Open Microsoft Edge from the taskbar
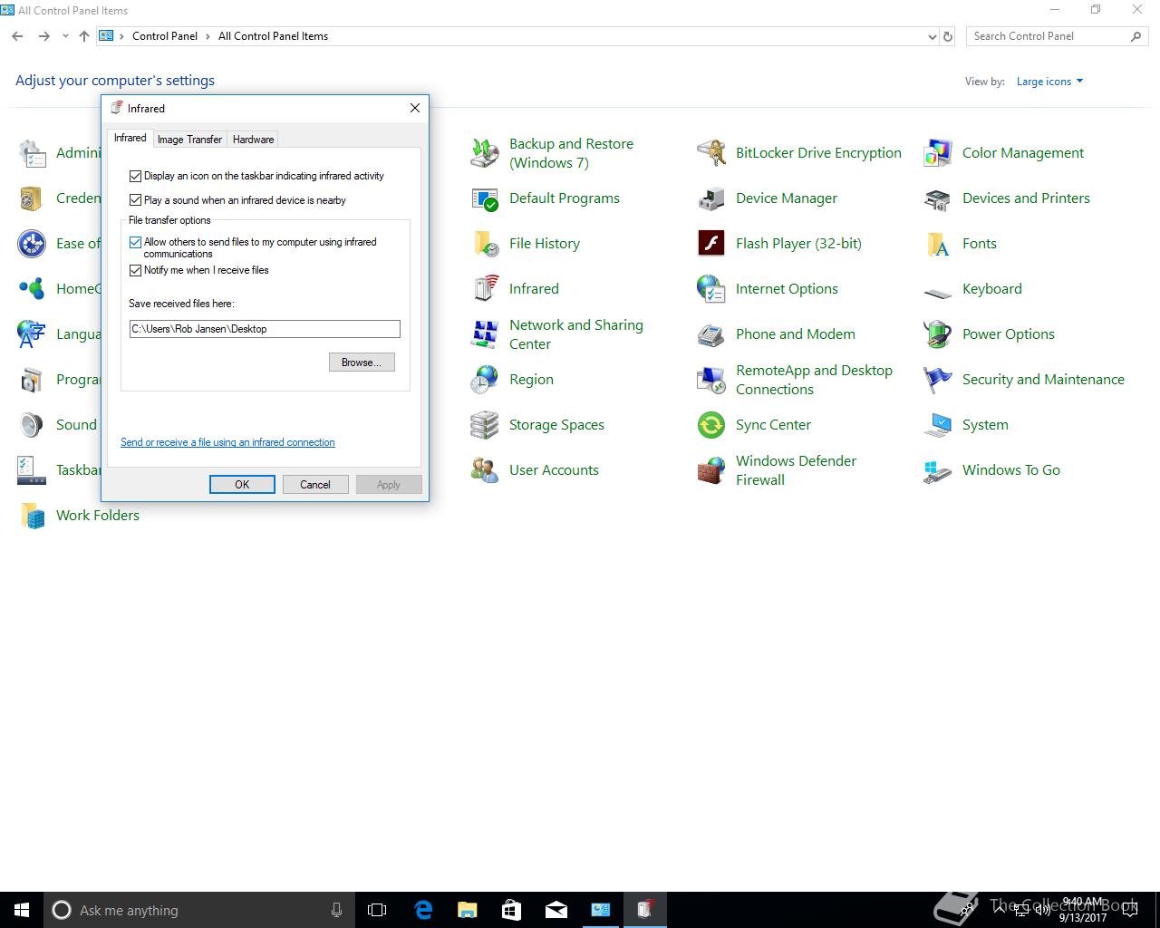This screenshot has height=928, width=1160. 423,910
